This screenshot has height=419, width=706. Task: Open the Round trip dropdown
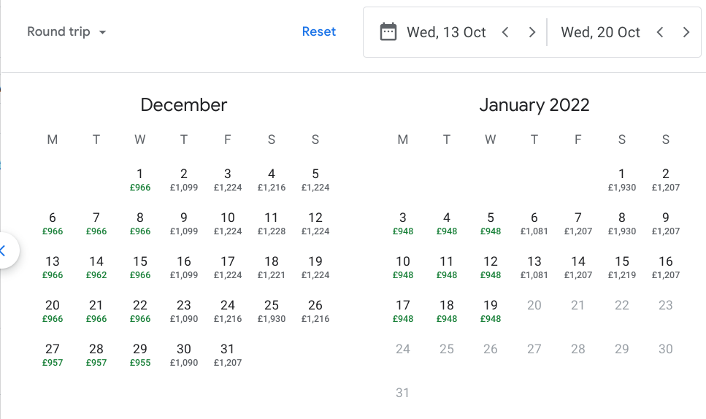(x=66, y=32)
